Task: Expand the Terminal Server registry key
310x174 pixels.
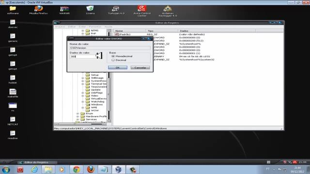Action: tap(83, 84)
